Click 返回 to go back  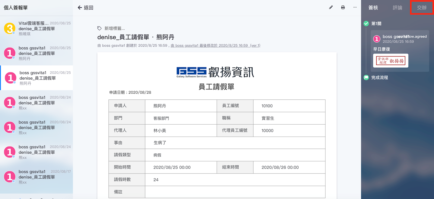[88, 8]
